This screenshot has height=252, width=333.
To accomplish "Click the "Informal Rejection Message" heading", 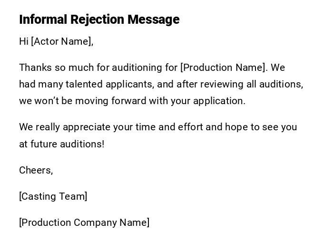I will pos(99,19).
